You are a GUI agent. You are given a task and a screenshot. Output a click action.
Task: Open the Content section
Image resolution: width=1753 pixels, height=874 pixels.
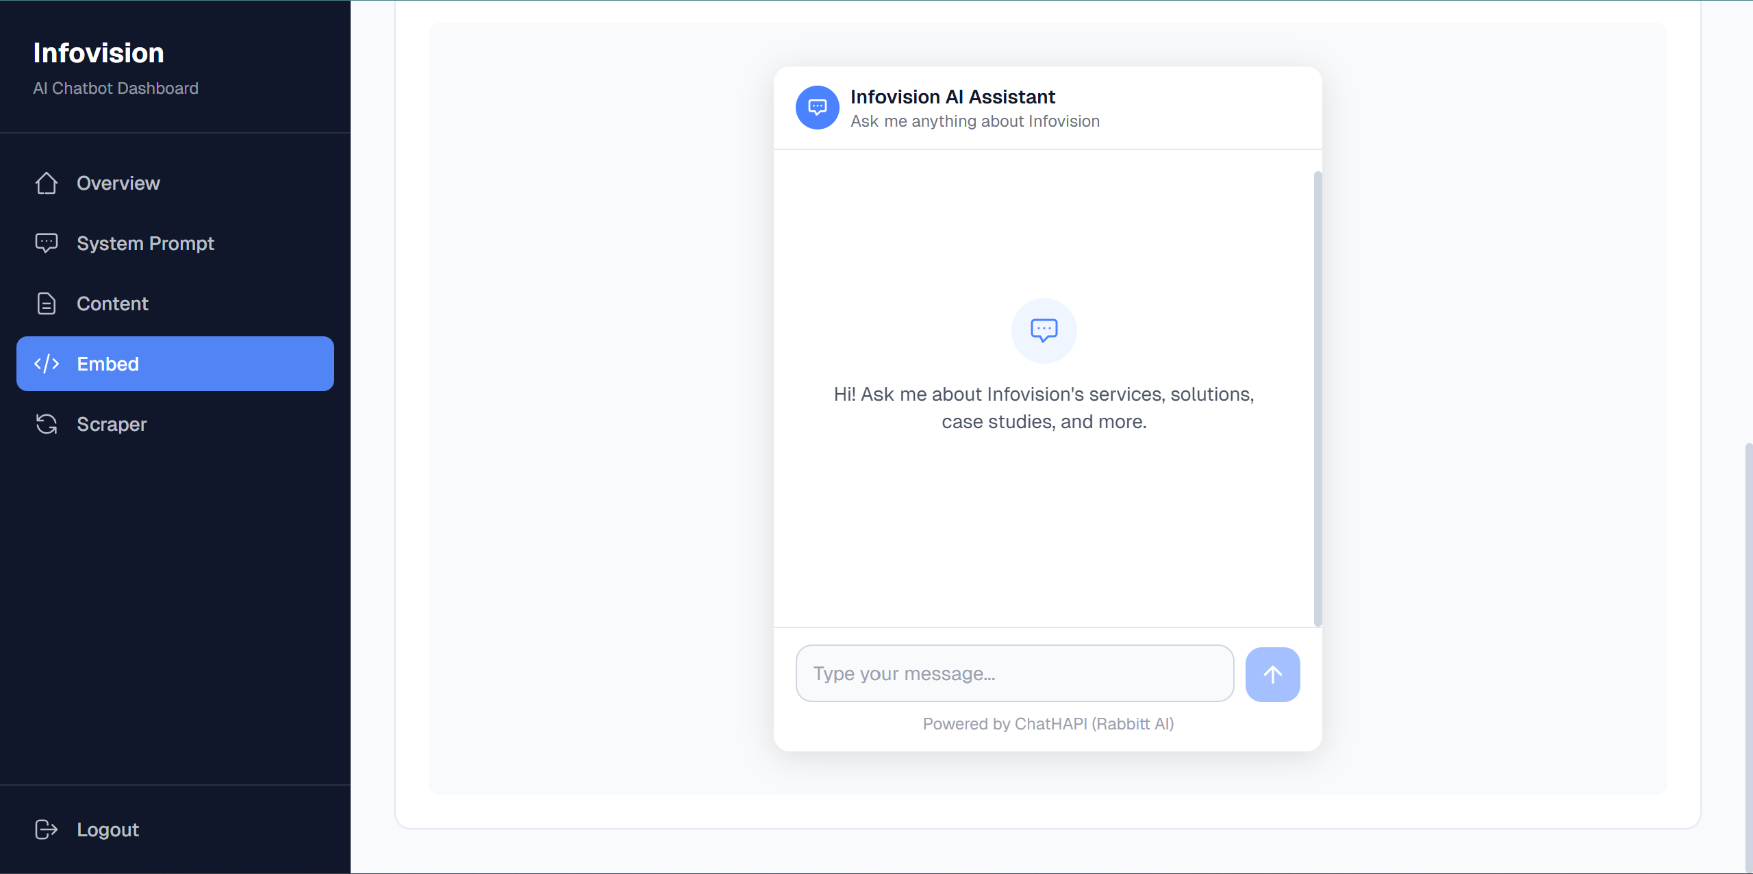pyautogui.click(x=112, y=303)
